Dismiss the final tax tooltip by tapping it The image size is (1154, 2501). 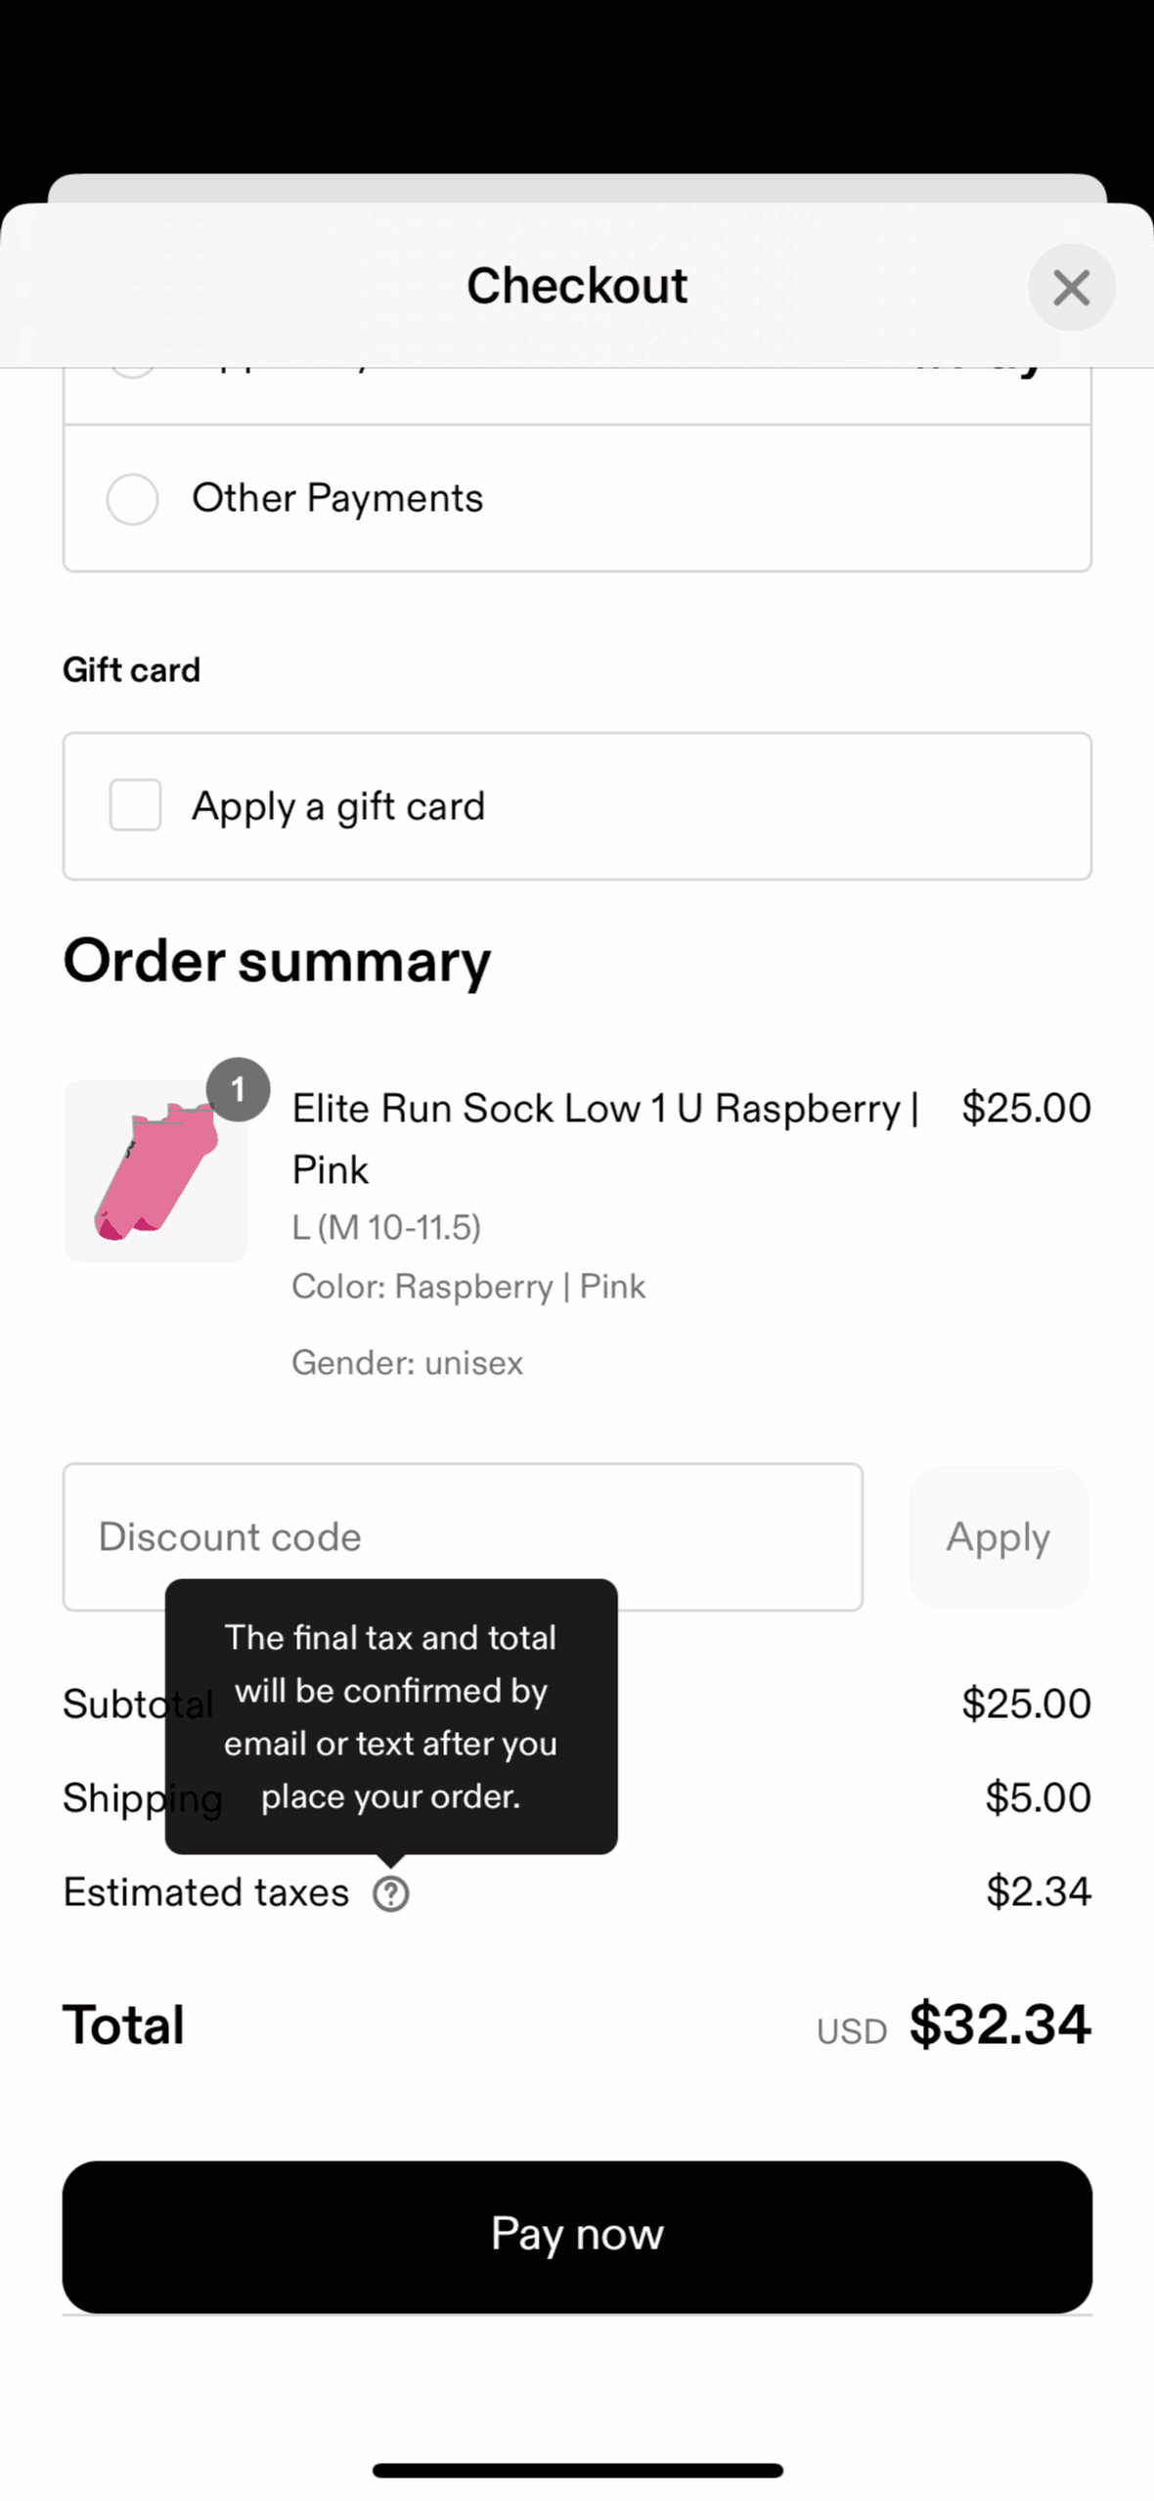[x=390, y=1715]
